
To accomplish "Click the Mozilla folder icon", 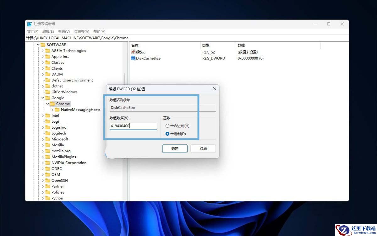I will pyautogui.click(x=48, y=145).
